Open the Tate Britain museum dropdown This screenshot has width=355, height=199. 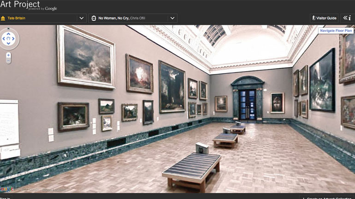coord(43,18)
